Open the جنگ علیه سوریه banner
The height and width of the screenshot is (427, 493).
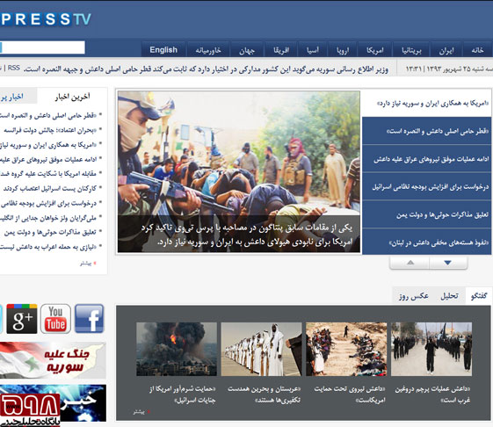53,360
